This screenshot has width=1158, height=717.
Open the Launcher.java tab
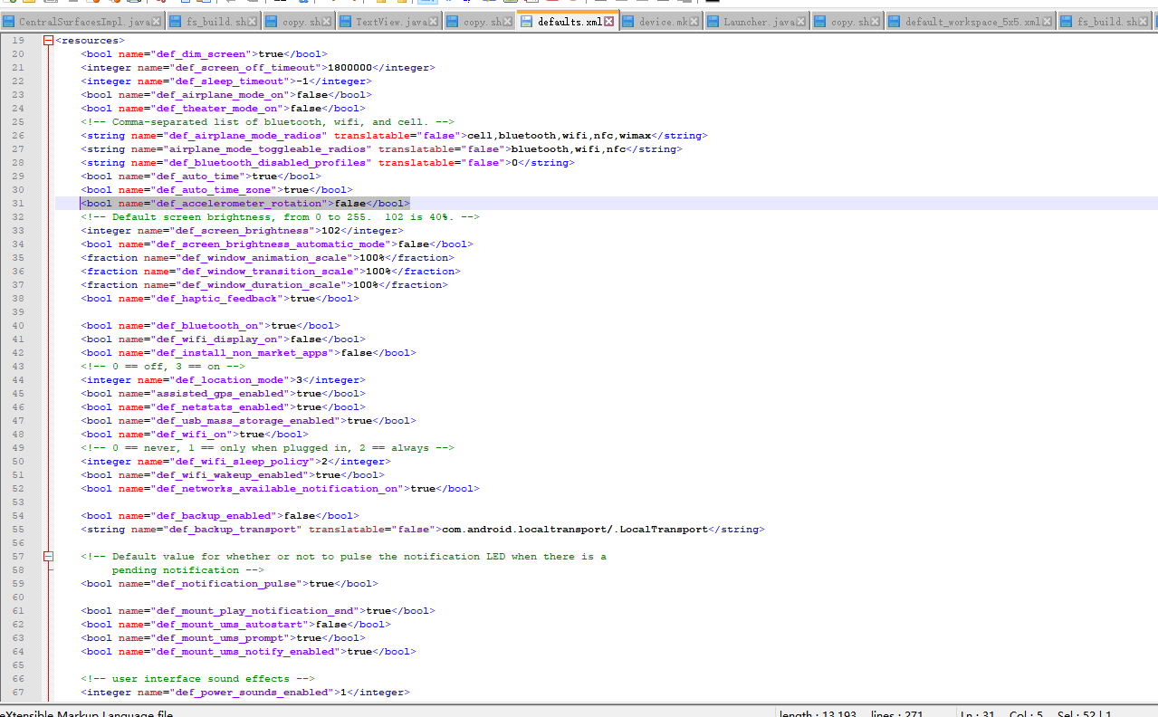pyautogui.click(x=759, y=22)
